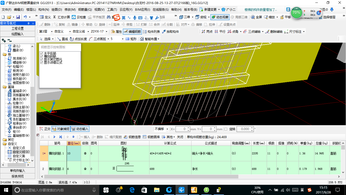Select 俯视 top view
The width and height of the screenshot is (346, 195).
[201, 17]
